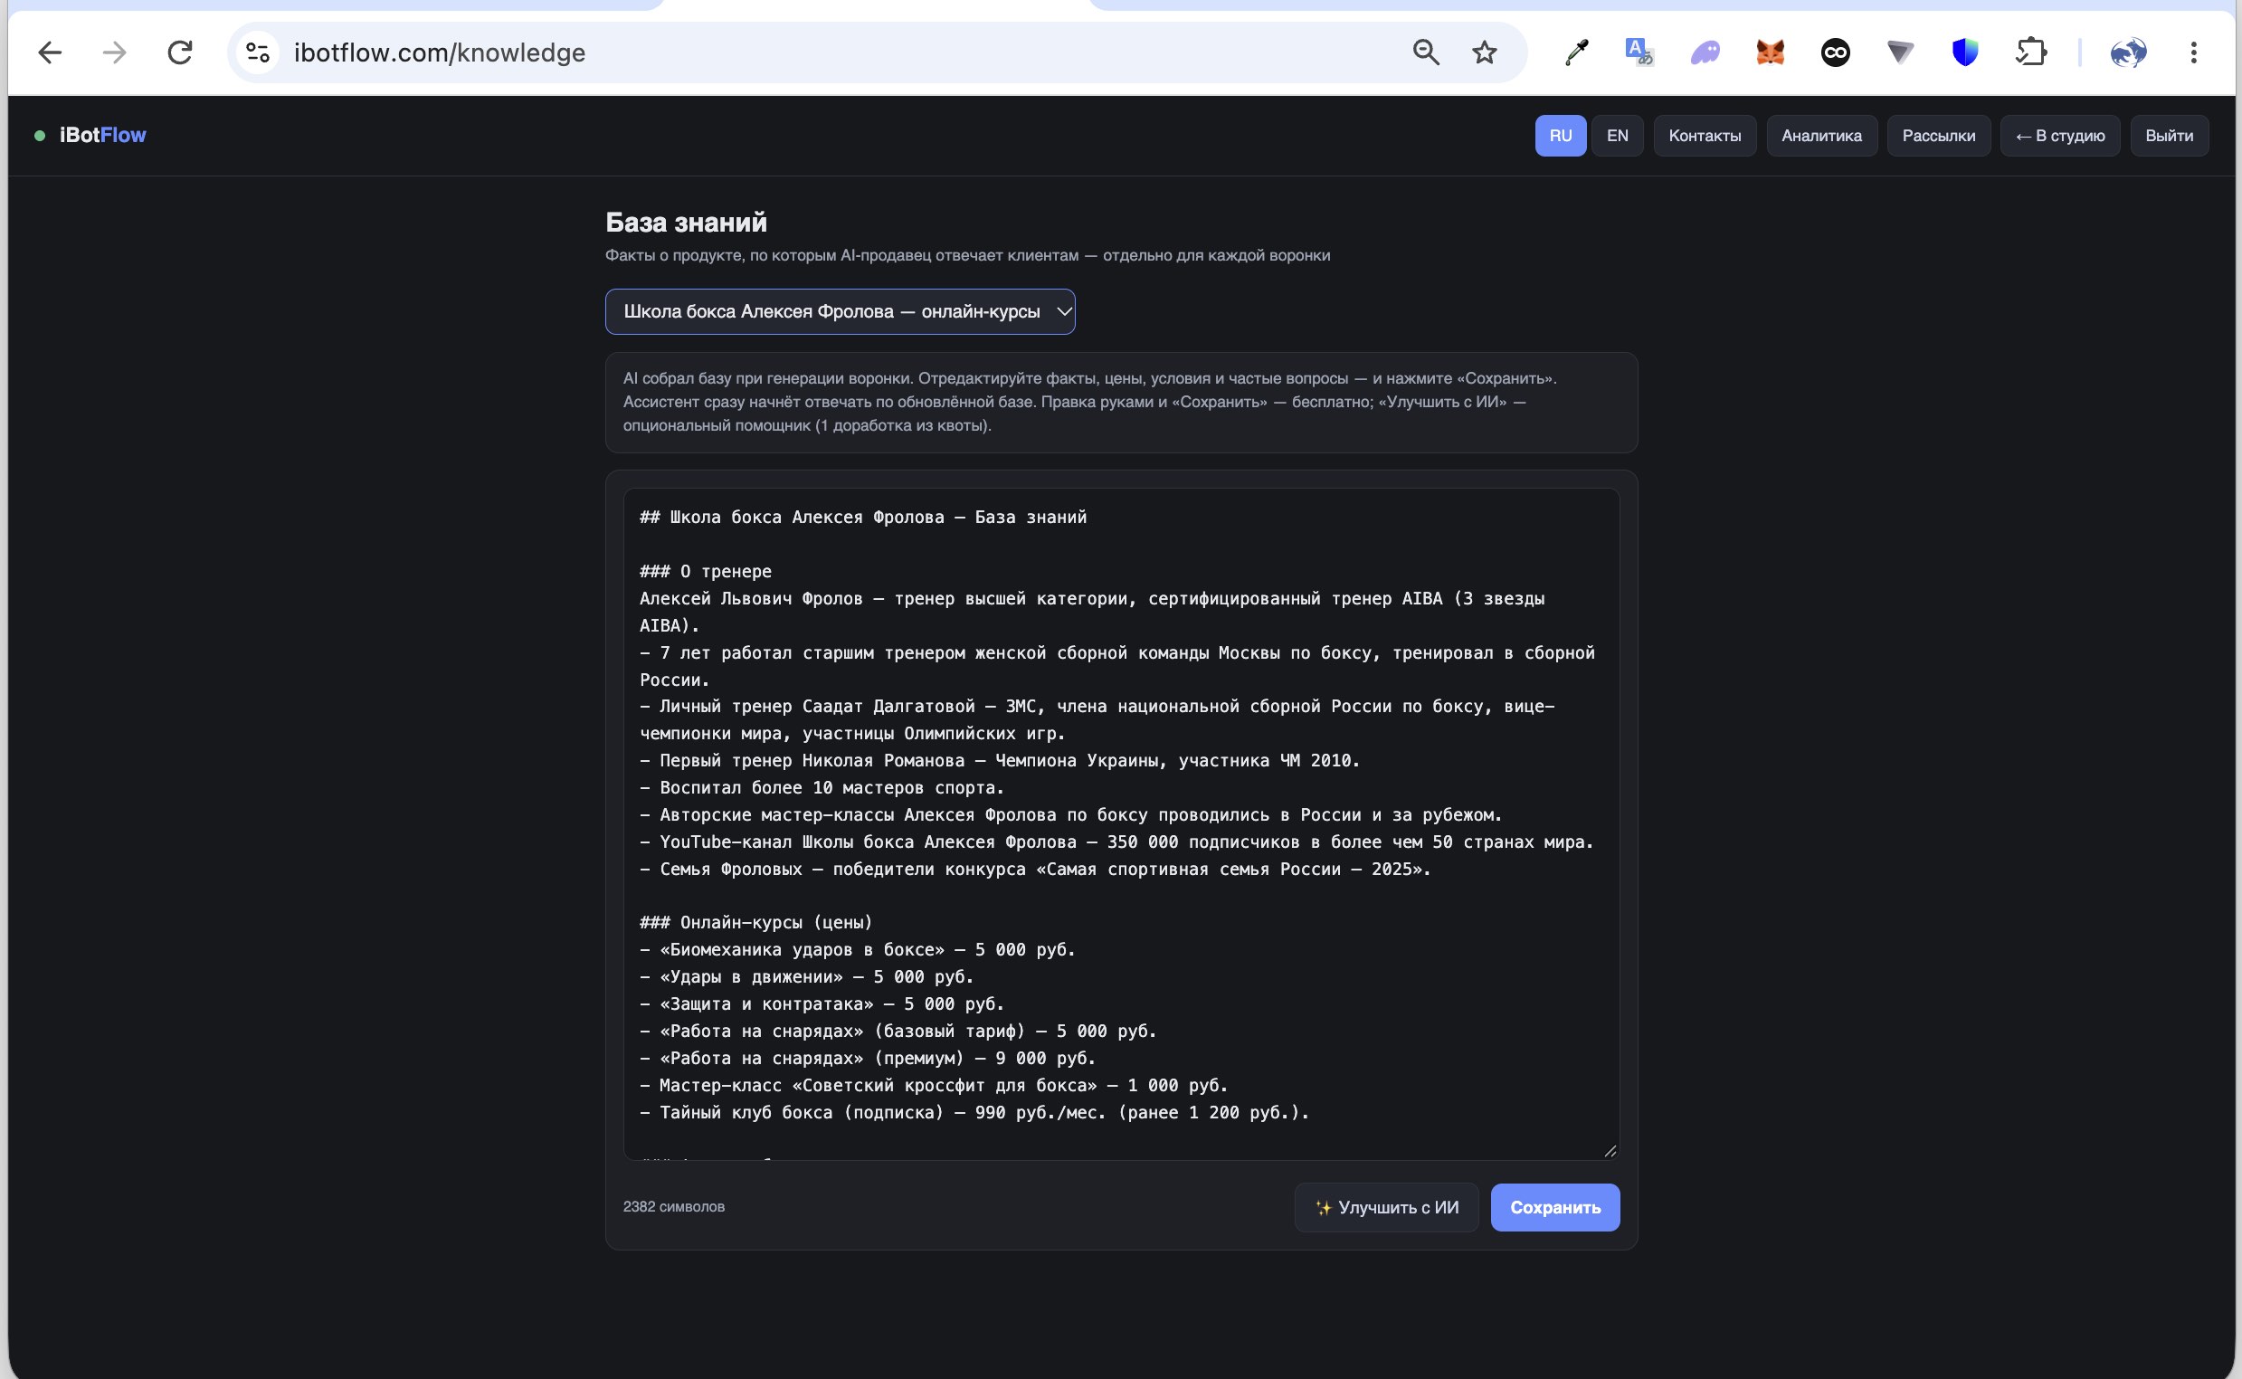2242x1379 pixels.
Task: Open the black infinity-symbol extension
Action: 1836,52
